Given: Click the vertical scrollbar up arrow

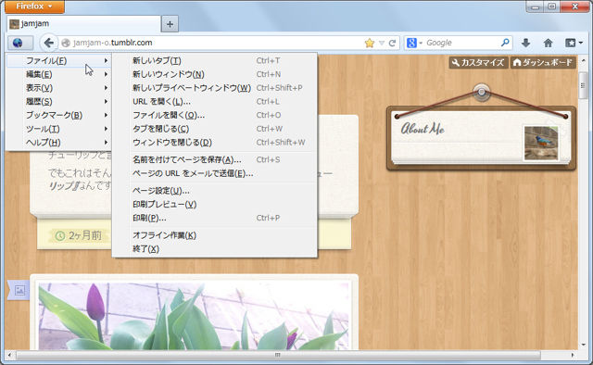Looking at the screenshot, I should point(583,60).
